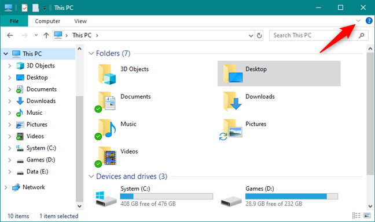This screenshot has width=375, height=222.
Task: Click the Properties quick access toolbar icon
Action: (x=24, y=8)
